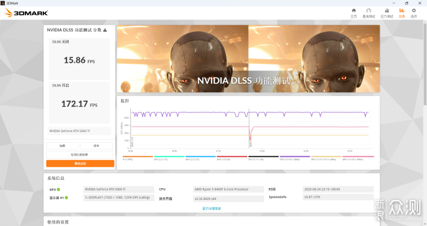
Task: Toggle the orange frame rate (FPS) legend
Action: 138,158
